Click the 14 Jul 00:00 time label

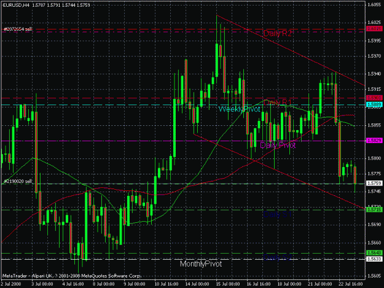coord(197,284)
